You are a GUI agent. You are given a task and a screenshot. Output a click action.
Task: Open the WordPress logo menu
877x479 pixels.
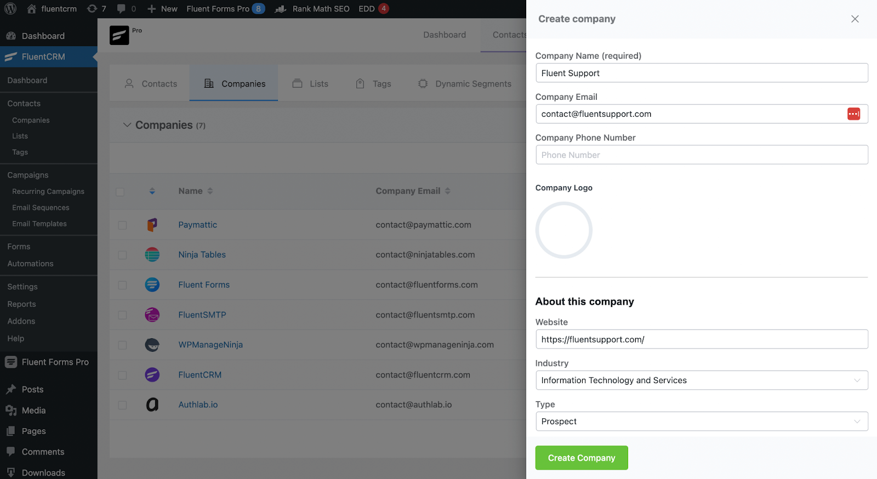point(10,9)
